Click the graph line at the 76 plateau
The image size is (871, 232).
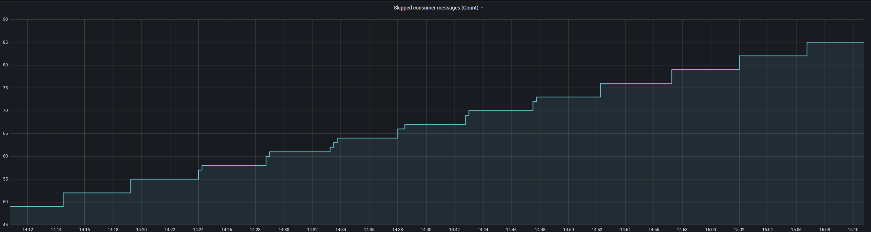(636, 83)
